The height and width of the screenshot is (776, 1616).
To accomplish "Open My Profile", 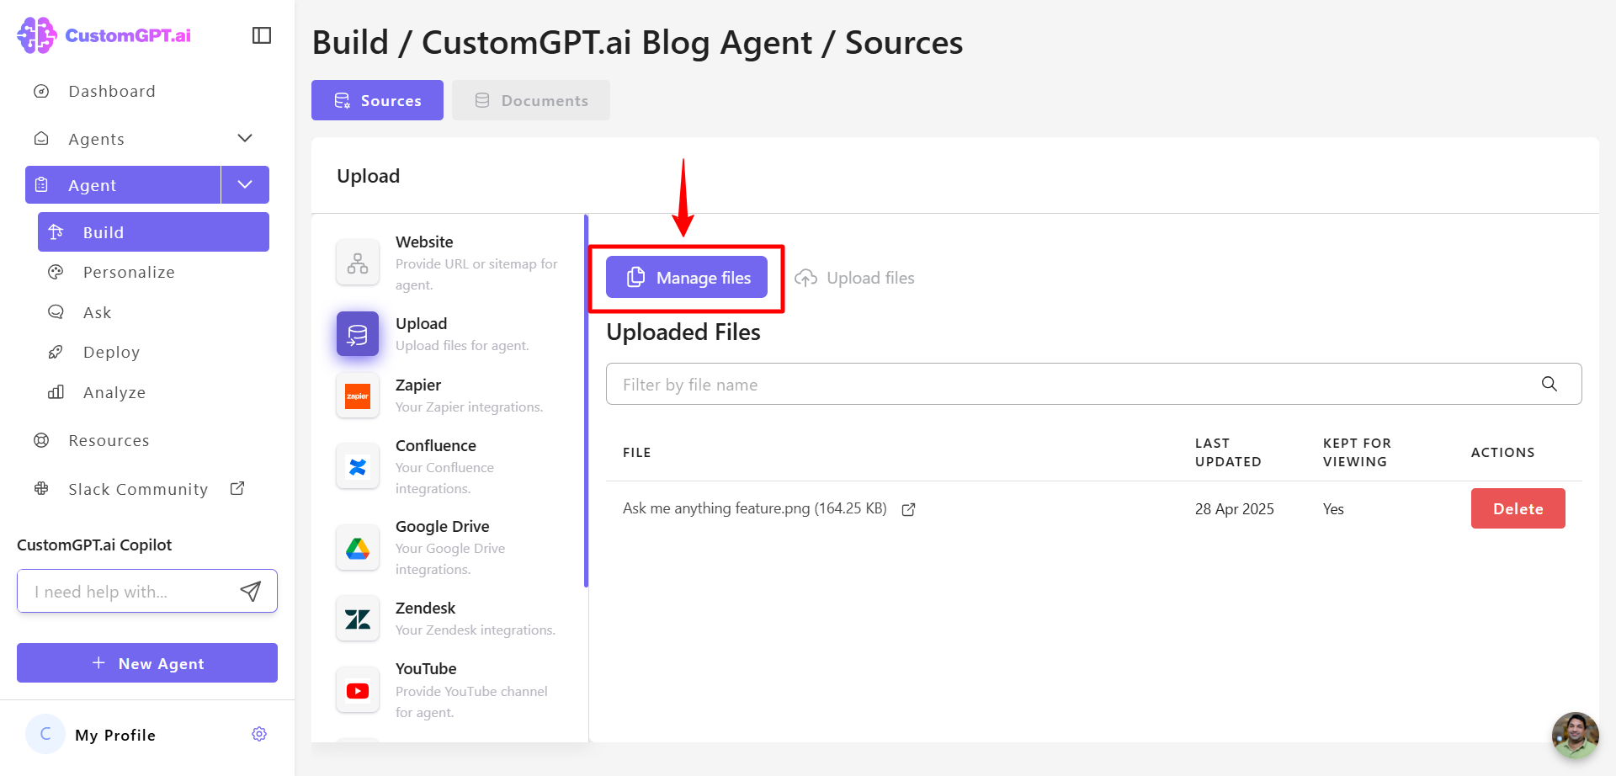I will point(115,735).
